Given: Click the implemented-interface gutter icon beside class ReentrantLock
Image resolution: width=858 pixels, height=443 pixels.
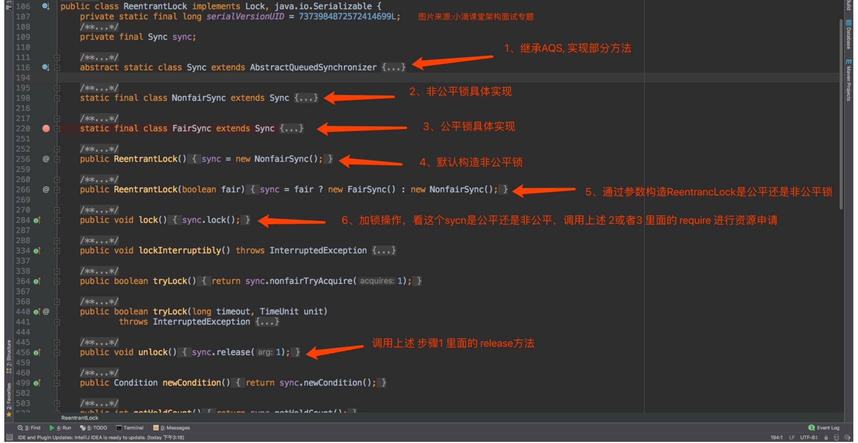Looking at the screenshot, I should pyautogui.click(x=46, y=6).
